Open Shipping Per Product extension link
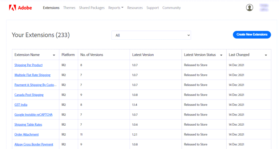Screen dimensions: 279x149 pos(28,65)
